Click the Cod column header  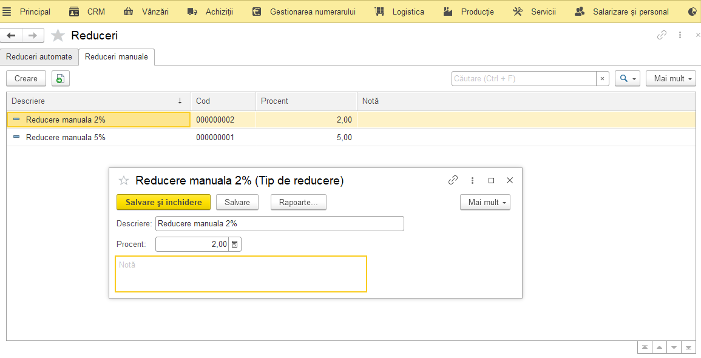pyautogui.click(x=223, y=101)
